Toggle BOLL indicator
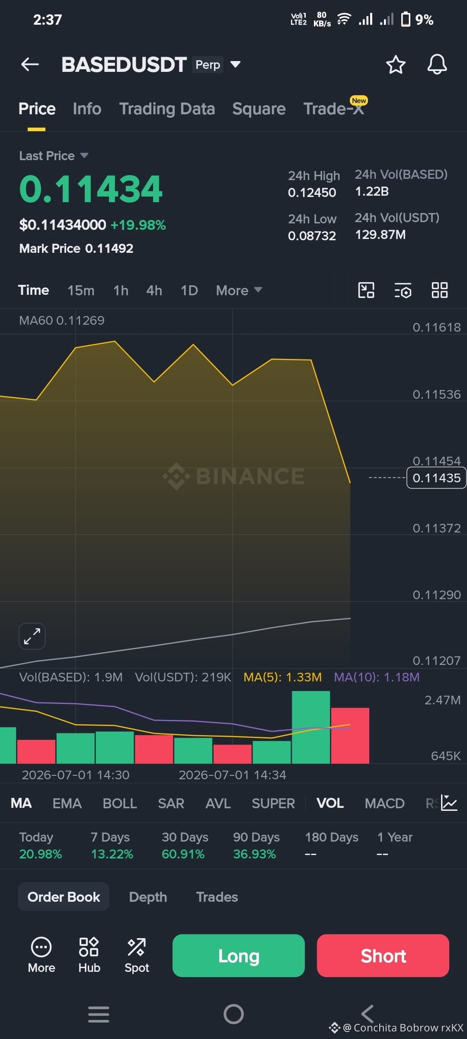Screen dimensions: 467x1039 point(120,803)
